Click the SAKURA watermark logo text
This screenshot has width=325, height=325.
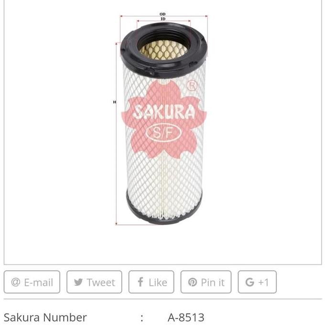[164, 112]
